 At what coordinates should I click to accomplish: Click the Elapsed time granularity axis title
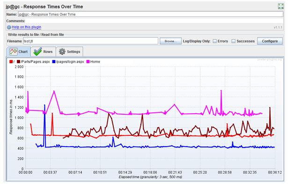[x=150, y=177]
